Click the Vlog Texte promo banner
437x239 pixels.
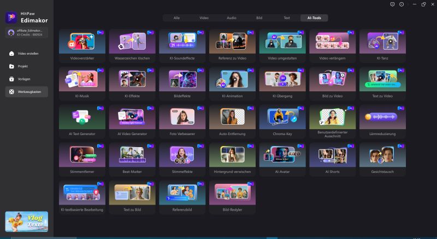[26, 221]
